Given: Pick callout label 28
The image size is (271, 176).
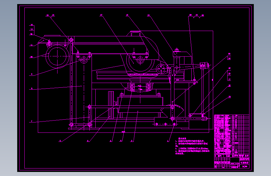Looking at the screenshot, I should (x=229, y=85).
